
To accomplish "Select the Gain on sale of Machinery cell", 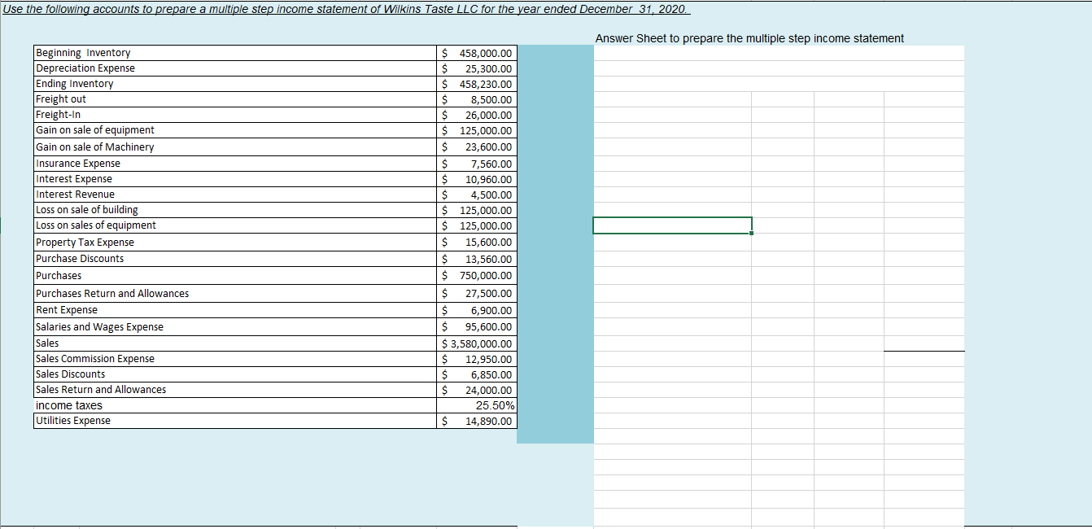I will 236,147.
